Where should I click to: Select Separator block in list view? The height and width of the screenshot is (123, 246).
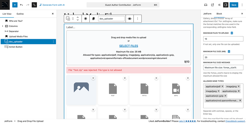pos(14,31)
